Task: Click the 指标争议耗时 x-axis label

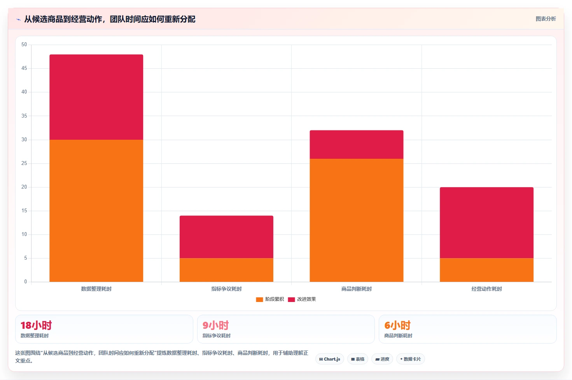Action: (x=226, y=289)
